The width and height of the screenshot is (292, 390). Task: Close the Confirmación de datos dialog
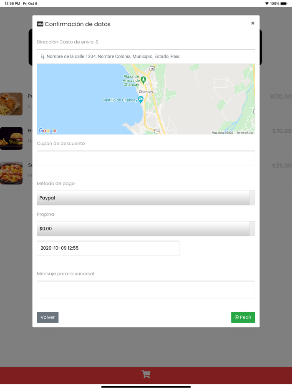253,23
